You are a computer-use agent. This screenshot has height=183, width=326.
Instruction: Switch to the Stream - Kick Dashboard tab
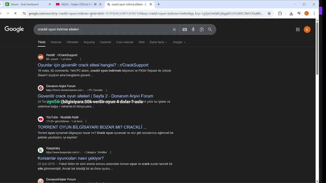click(x=28, y=4)
